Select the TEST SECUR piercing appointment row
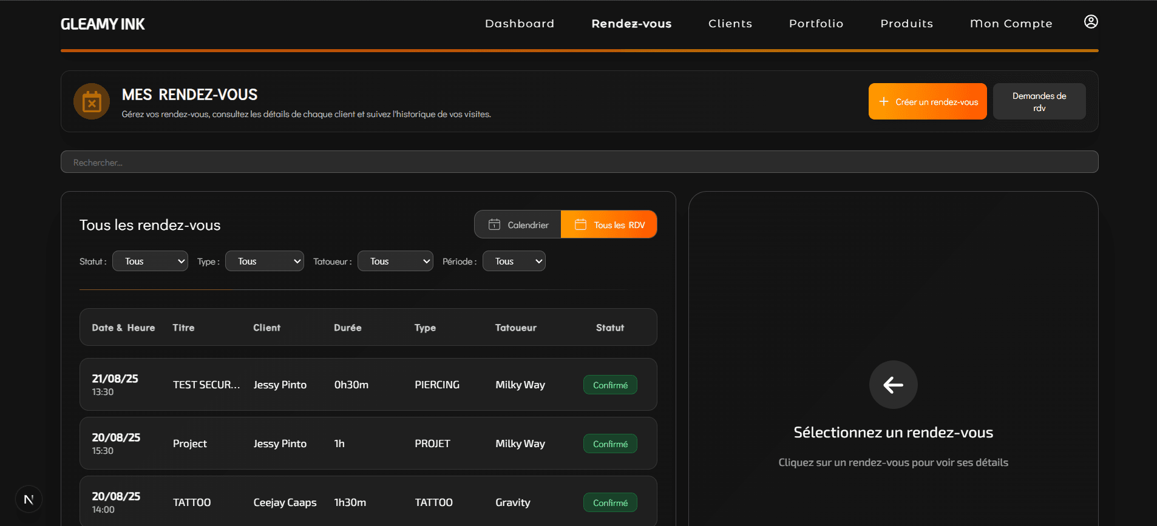This screenshot has height=526, width=1157. click(x=368, y=385)
